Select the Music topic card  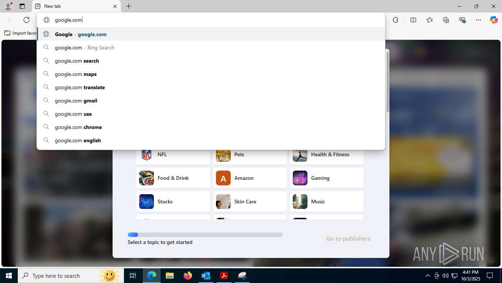(327, 202)
